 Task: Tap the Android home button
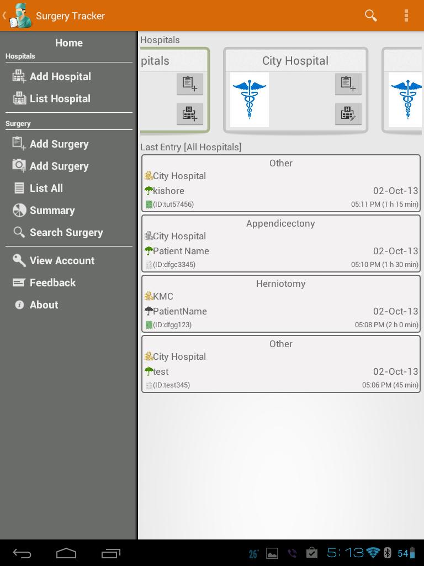coord(66,553)
